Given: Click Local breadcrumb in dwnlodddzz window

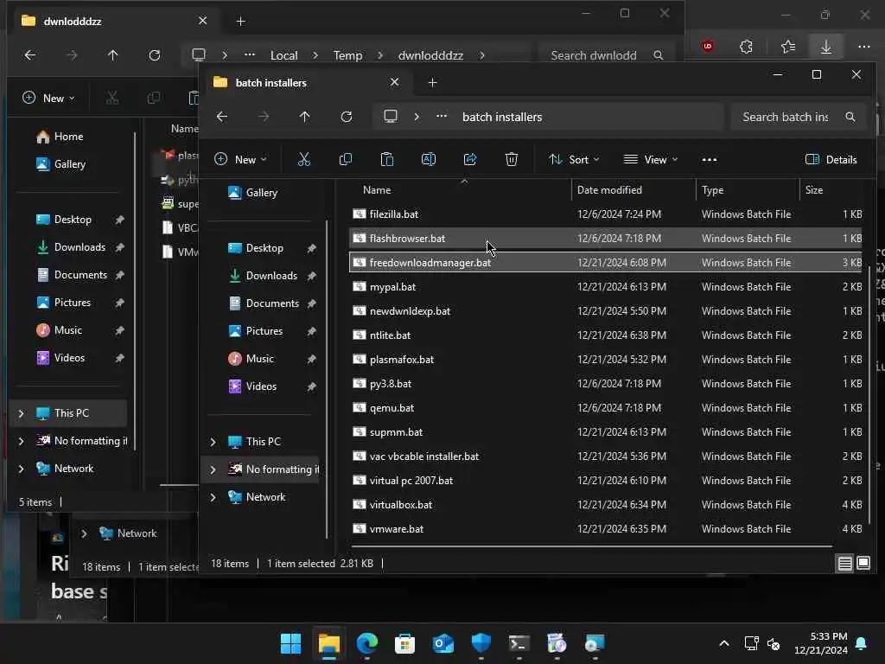Looking at the screenshot, I should (x=283, y=55).
